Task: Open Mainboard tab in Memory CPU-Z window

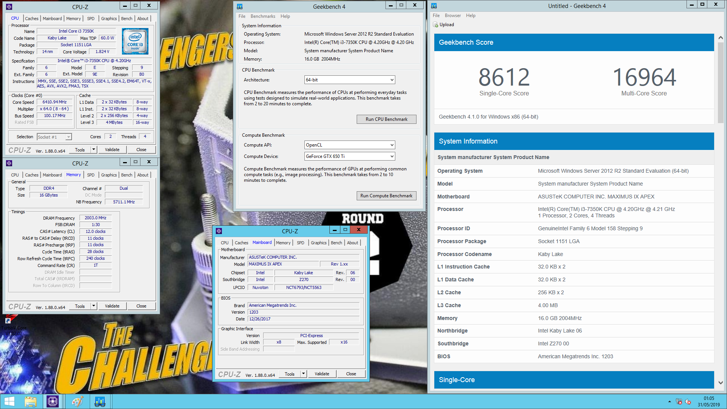Action: 52,175
